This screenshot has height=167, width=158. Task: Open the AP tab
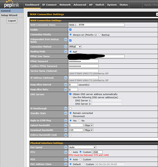(91, 5)
